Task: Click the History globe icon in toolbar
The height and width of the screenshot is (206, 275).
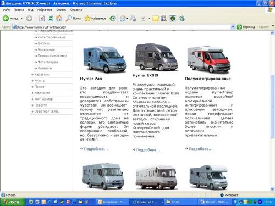Action: pyautogui.click(x=113, y=18)
